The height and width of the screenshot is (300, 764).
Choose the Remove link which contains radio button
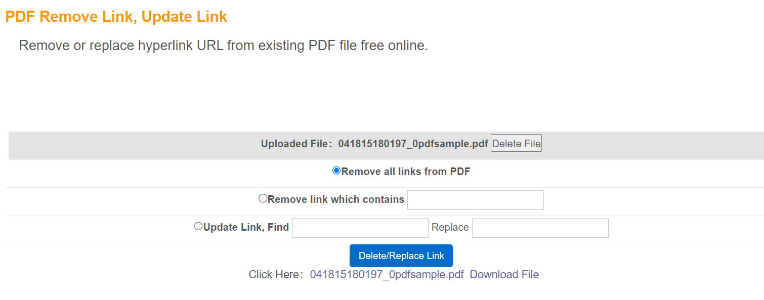click(x=263, y=198)
